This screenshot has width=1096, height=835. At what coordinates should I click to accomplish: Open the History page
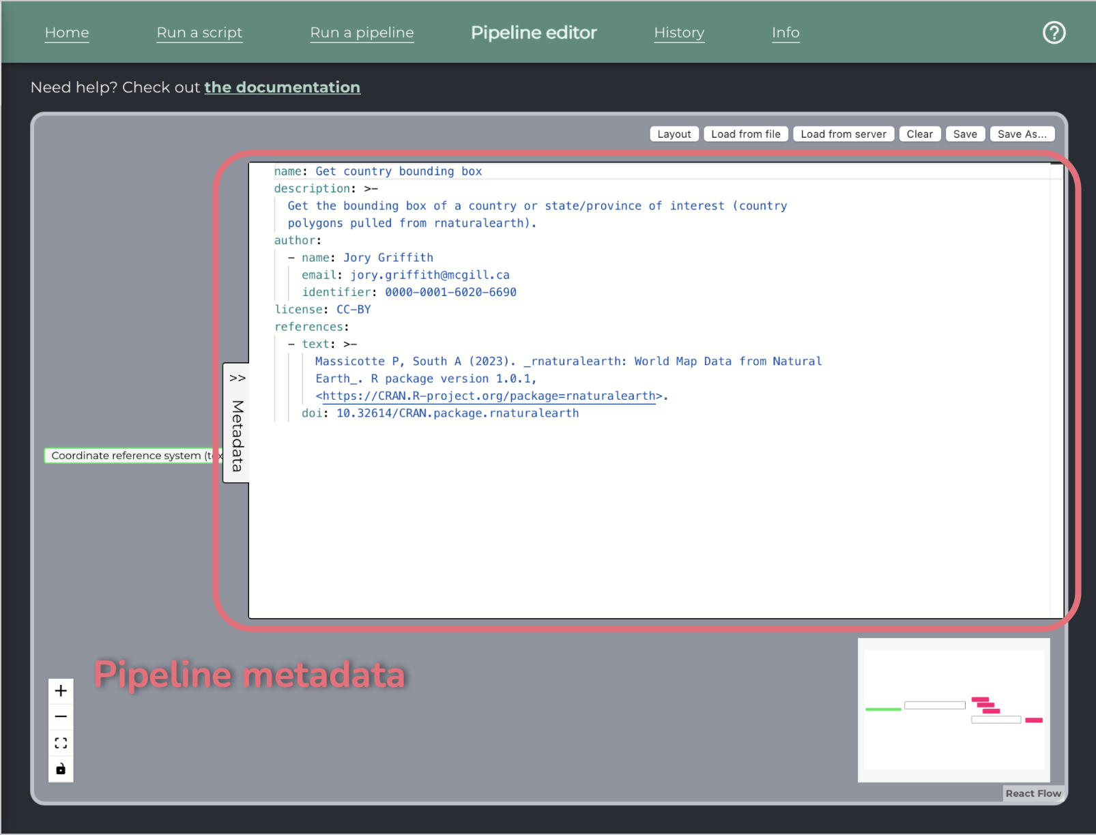pos(679,33)
